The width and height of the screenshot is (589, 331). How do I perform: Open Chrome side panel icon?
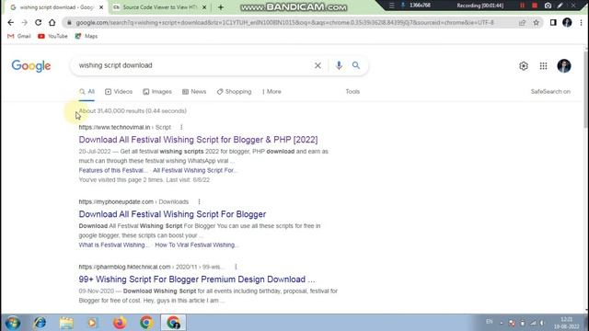(x=553, y=22)
